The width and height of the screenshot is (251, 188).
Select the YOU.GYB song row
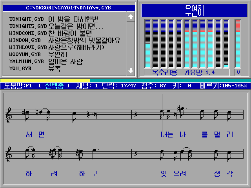pos(35,69)
